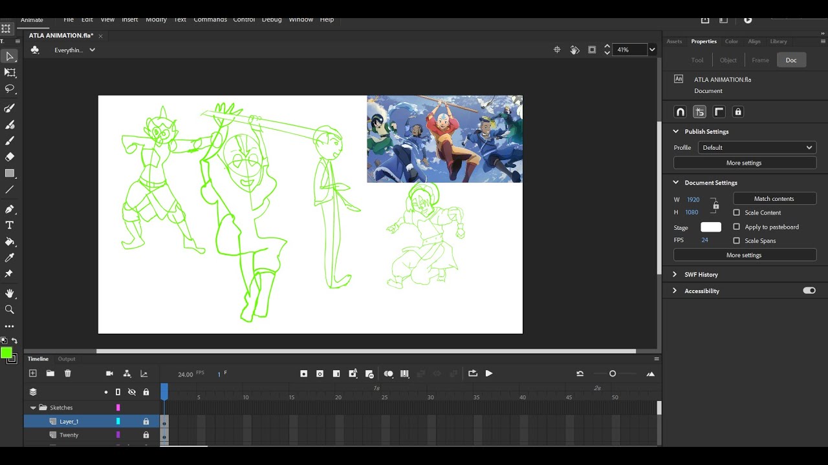The height and width of the screenshot is (465, 828).
Task: Toggle lock on Layer_1
Action: [146, 422]
